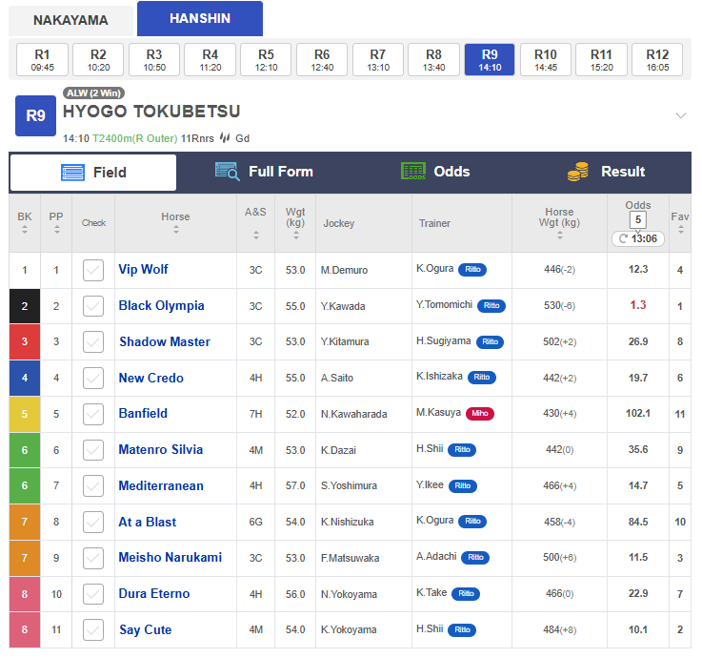This screenshot has width=702, height=658.
Task: Open Black Olympia horse page
Action: click(161, 306)
